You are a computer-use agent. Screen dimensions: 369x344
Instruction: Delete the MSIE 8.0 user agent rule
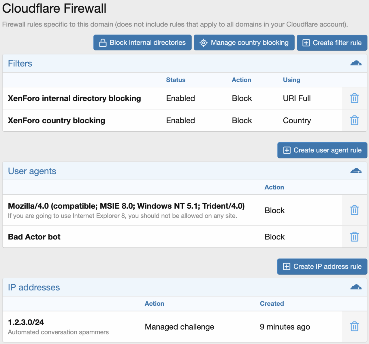[354, 210]
